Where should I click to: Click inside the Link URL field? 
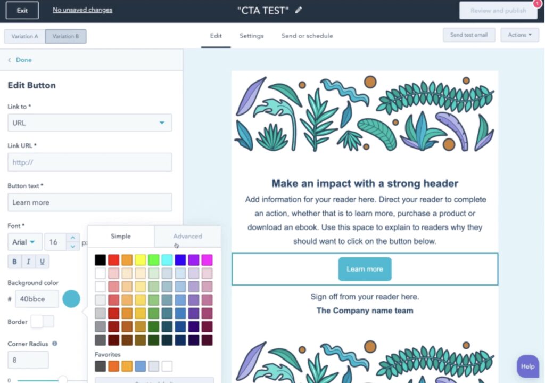(x=89, y=162)
